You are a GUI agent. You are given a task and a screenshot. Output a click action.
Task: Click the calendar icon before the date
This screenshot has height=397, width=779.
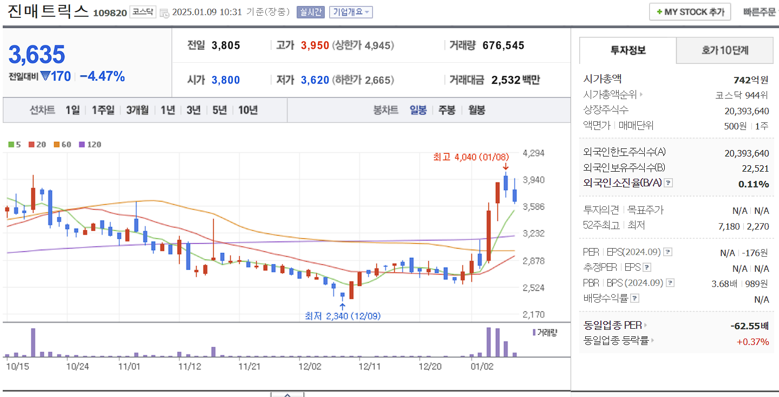[165, 12]
